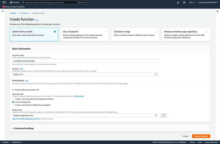Click the Cancel button
Image resolution: width=220 pixels, height=144 pixels.
coord(185,136)
